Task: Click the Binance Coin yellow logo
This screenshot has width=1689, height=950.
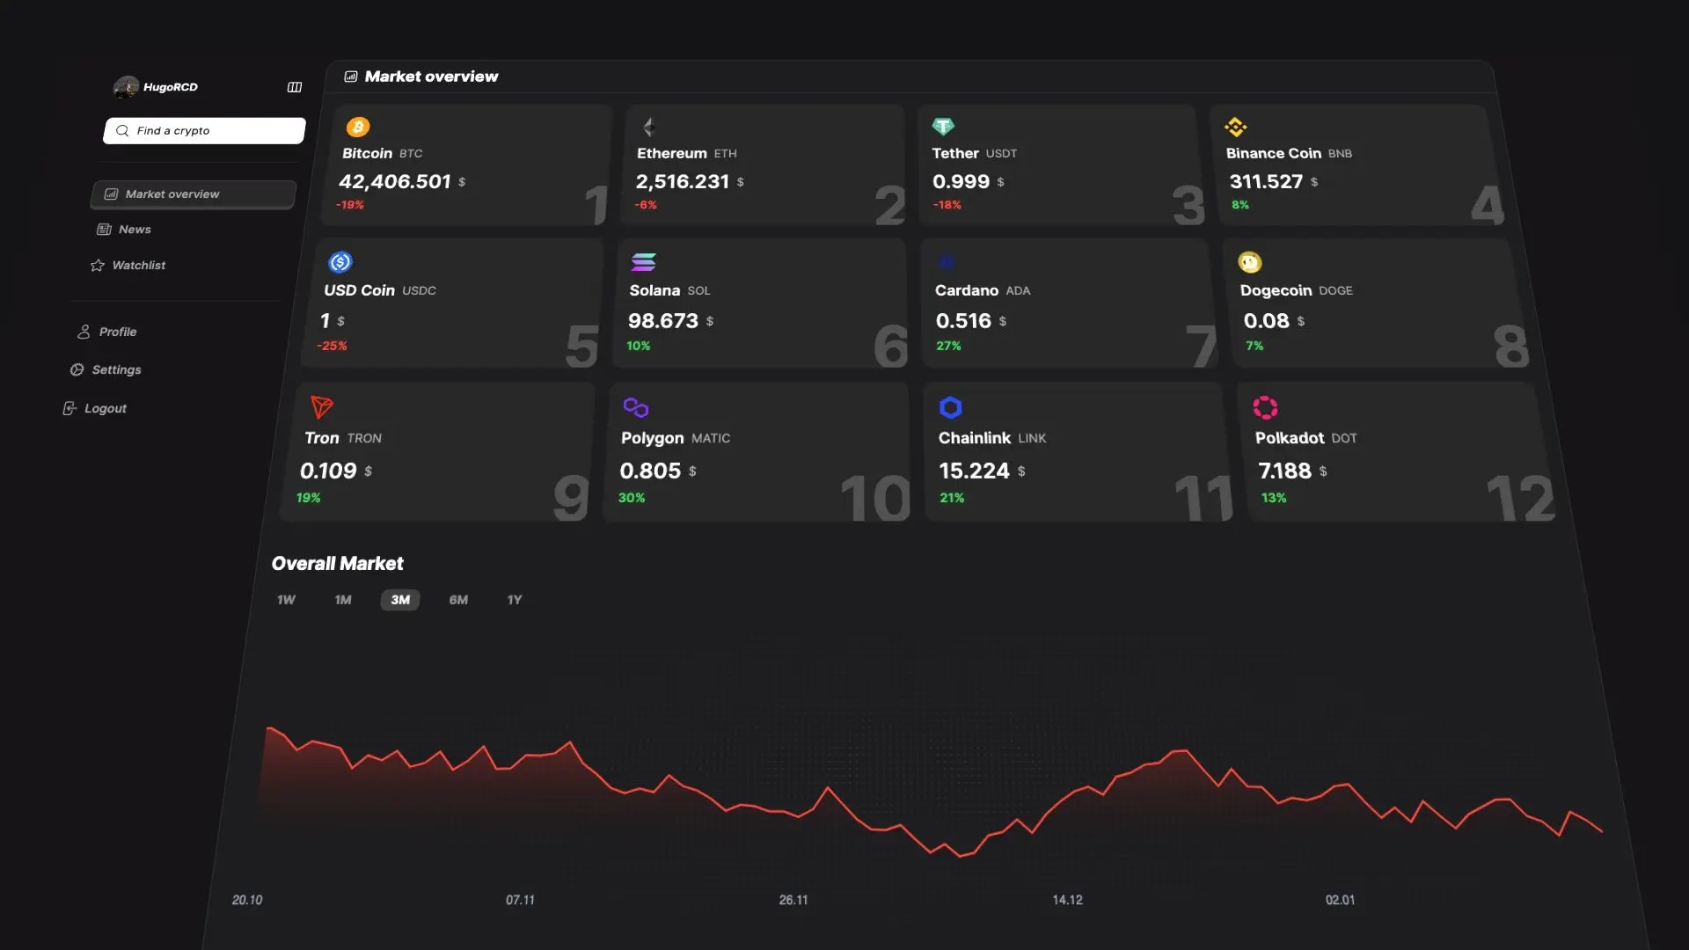Action: click(1236, 128)
